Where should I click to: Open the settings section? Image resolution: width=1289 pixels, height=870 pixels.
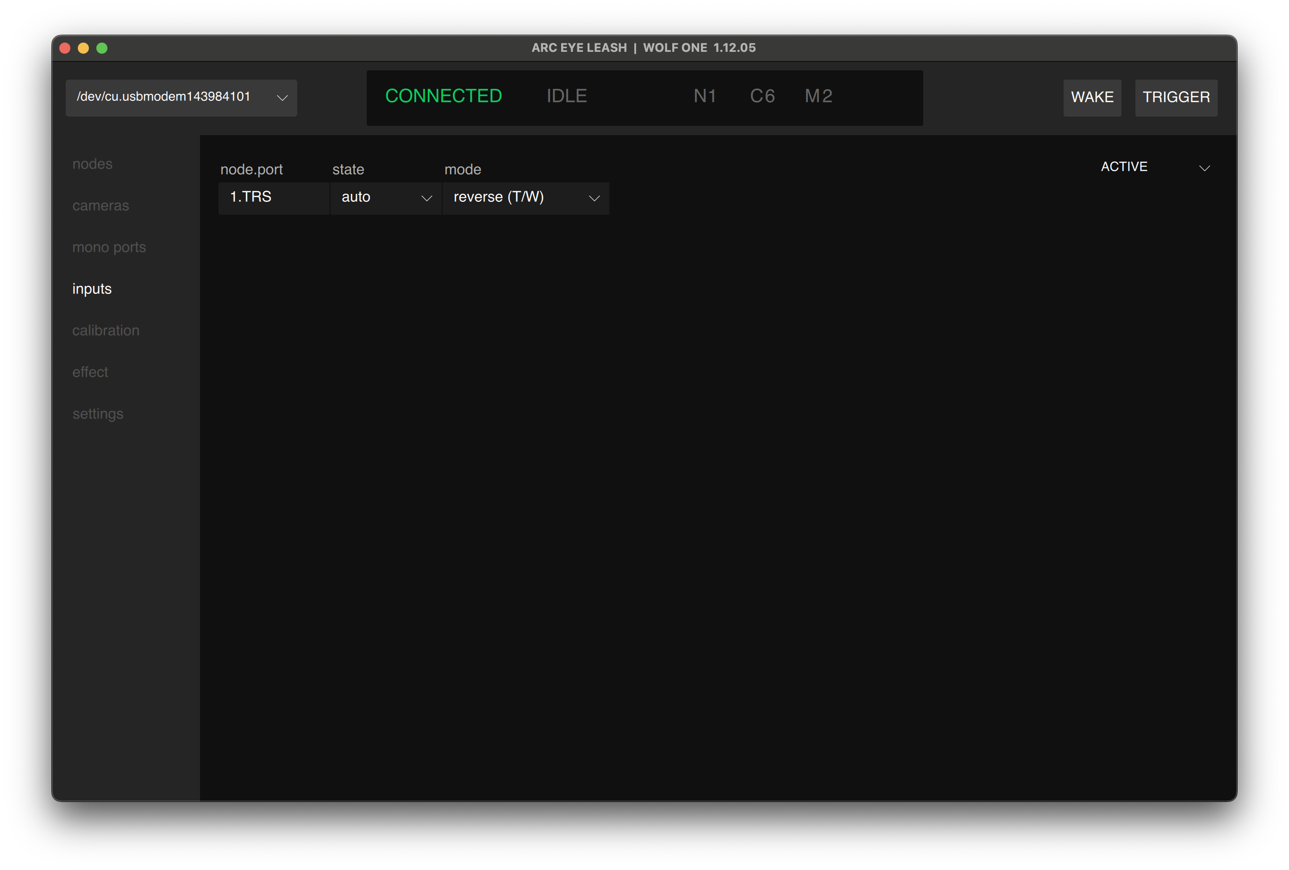pyautogui.click(x=98, y=414)
